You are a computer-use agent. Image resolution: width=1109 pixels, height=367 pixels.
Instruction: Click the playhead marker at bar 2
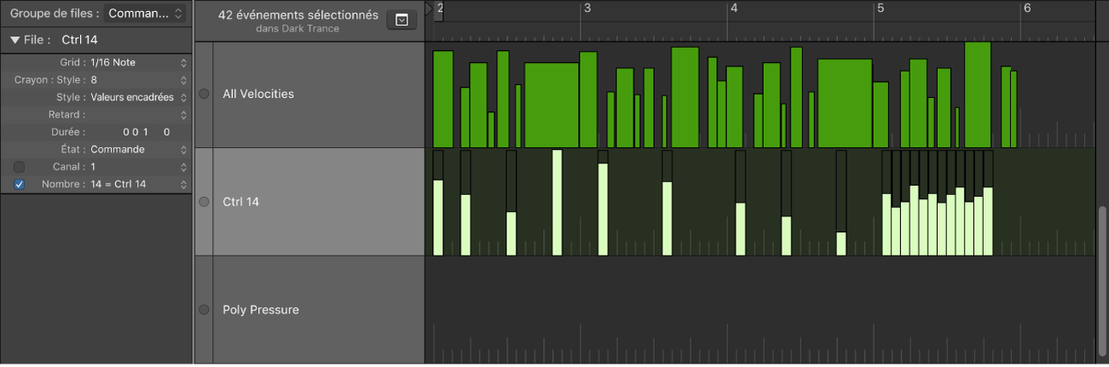tap(429, 8)
